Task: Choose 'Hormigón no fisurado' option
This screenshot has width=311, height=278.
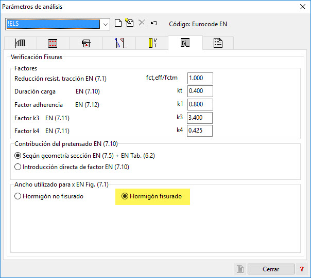Action: click(18, 196)
